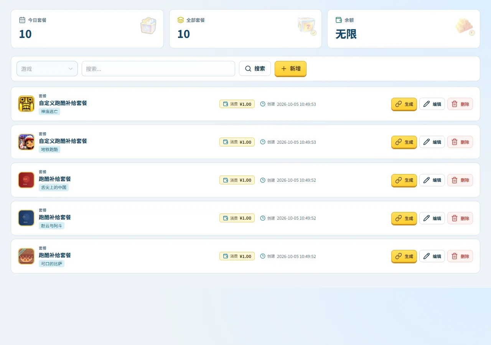491x345 pixels.
Task: Generate link for the 神庙逃亡 package
Action: (x=404, y=104)
